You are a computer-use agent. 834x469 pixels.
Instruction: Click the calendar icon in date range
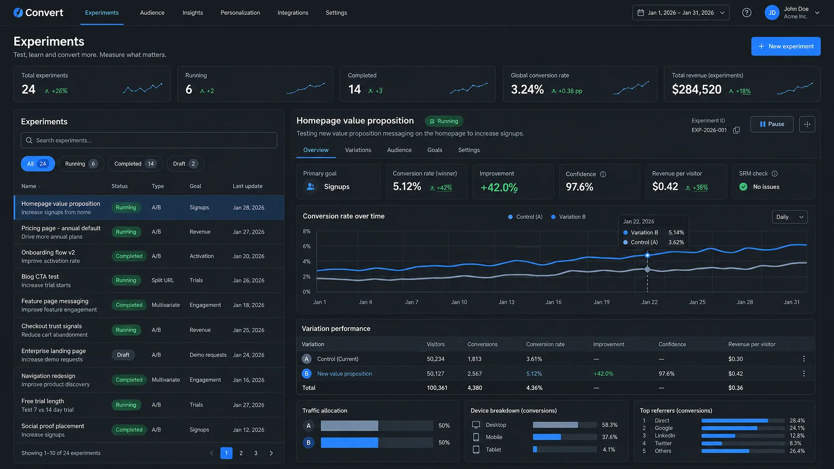(x=641, y=13)
